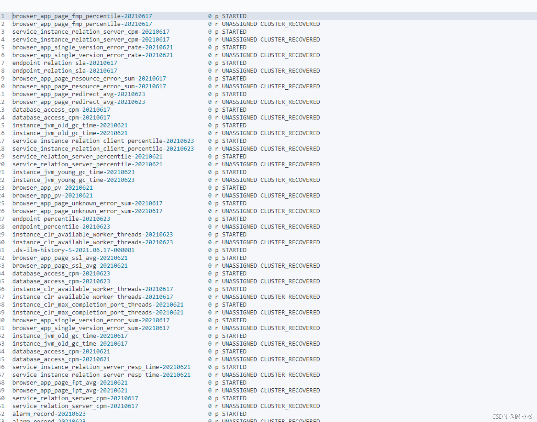Select service_instance_relation_client_percentile-20210623 in the STARTED row
This screenshot has height=422, width=537.
pos(103,141)
